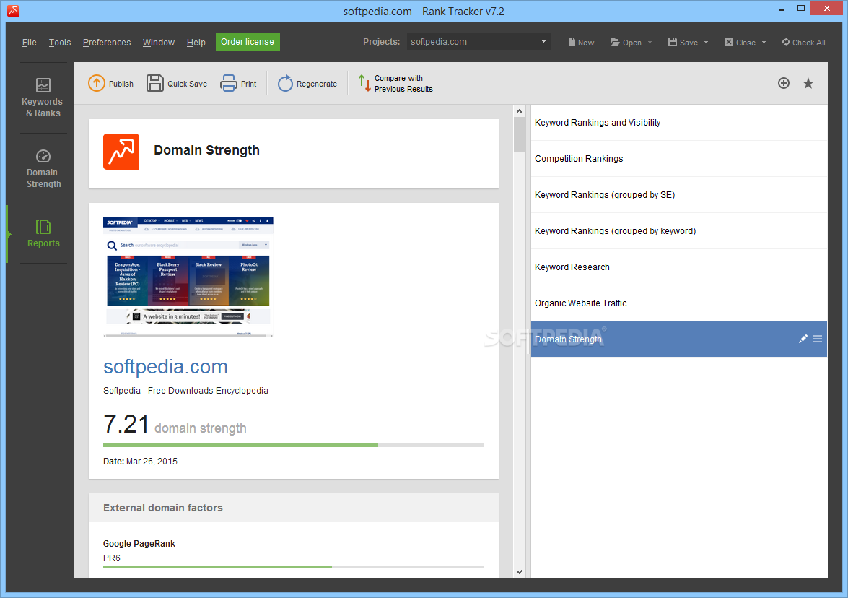Click the 'External domain factors' heading
This screenshot has height=598, width=848.
pyautogui.click(x=163, y=508)
